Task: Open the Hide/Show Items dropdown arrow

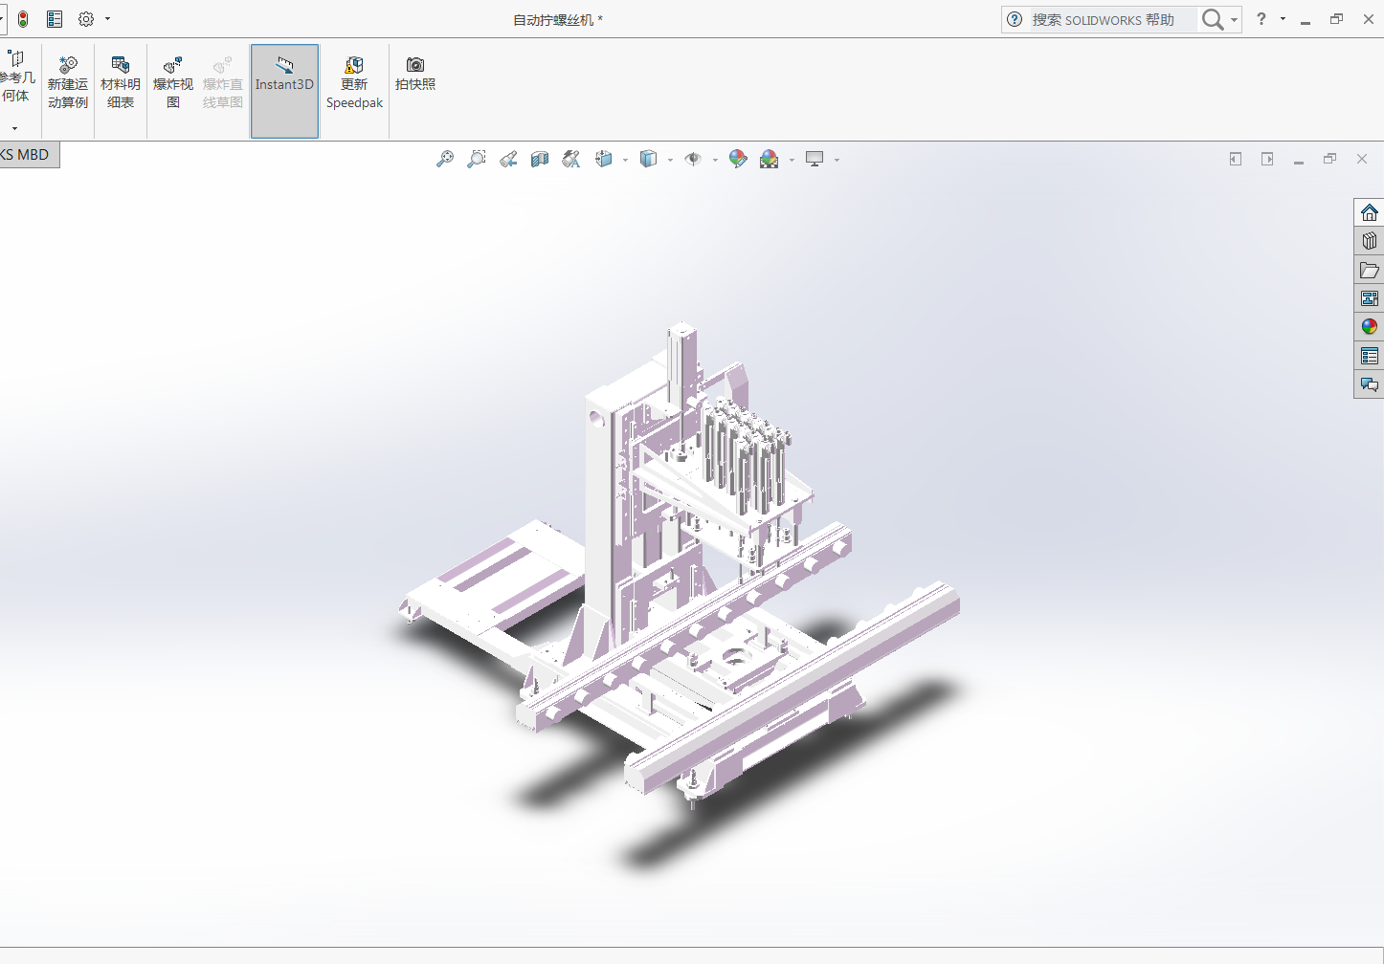Action: (715, 161)
